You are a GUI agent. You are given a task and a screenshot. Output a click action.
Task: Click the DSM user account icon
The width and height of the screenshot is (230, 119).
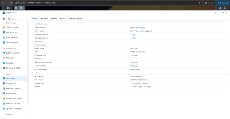(x=220, y=8)
